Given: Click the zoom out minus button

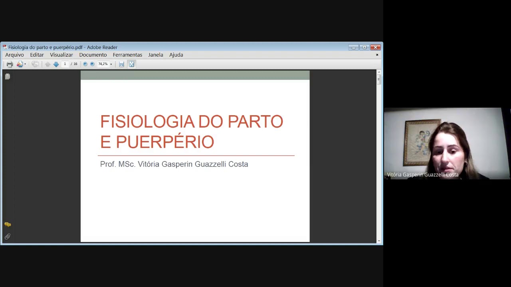Looking at the screenshot, I should tap(85, 64).
